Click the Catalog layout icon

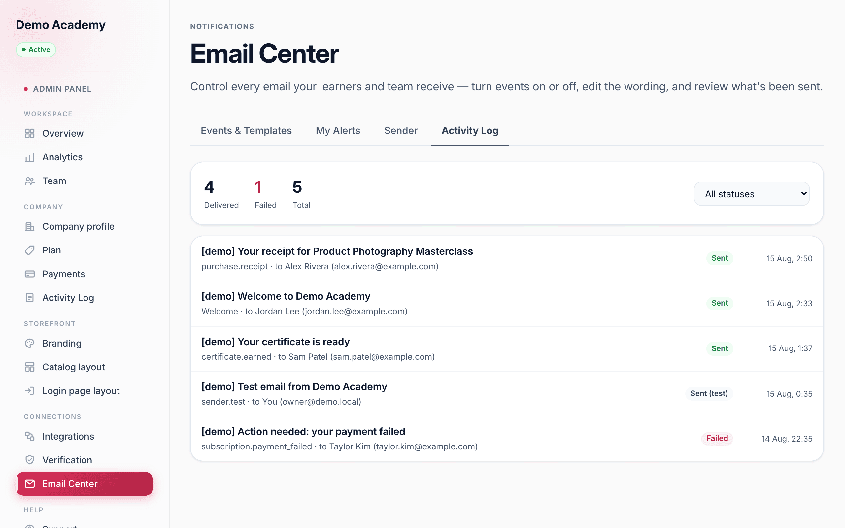point(30,367)
